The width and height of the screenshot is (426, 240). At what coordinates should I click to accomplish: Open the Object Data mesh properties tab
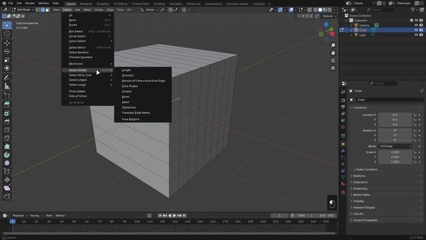[343, 177]
